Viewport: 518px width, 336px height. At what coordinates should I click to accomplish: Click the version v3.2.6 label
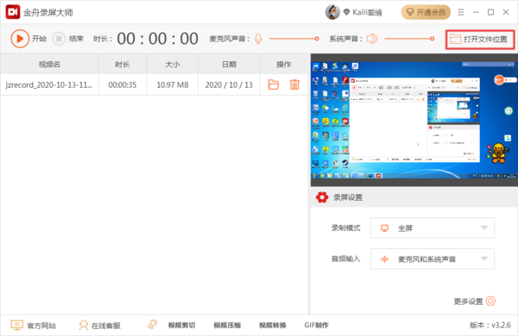point(490,325)
